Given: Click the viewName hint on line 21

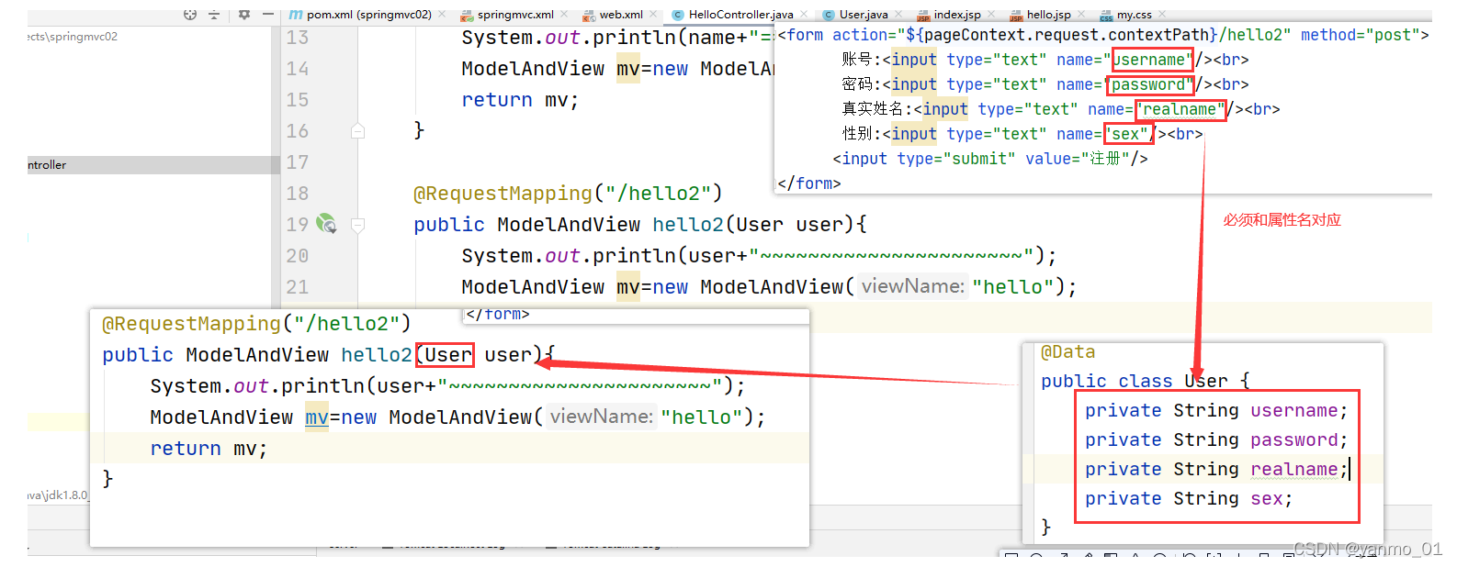Looking at the screenshot, I should click(x=913, y=286).
